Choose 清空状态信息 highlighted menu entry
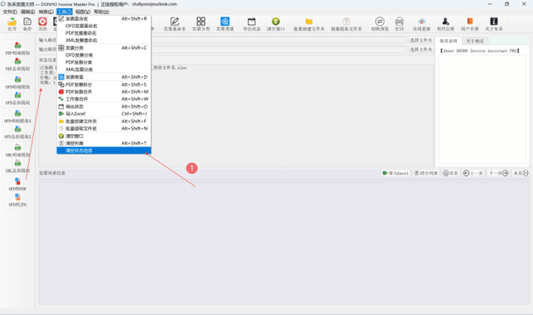Viewport: 533px width, 315px height. point(104,150)
